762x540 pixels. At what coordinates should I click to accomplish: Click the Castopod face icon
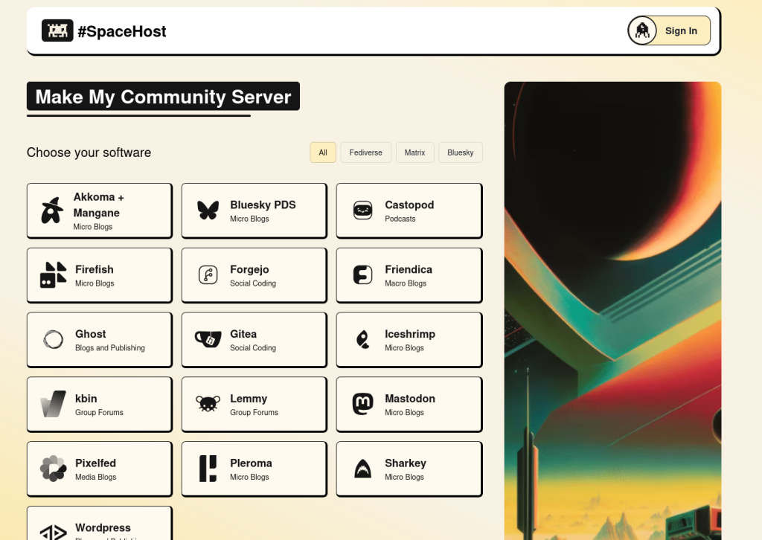pyautogui.click(x=362, y=210)
